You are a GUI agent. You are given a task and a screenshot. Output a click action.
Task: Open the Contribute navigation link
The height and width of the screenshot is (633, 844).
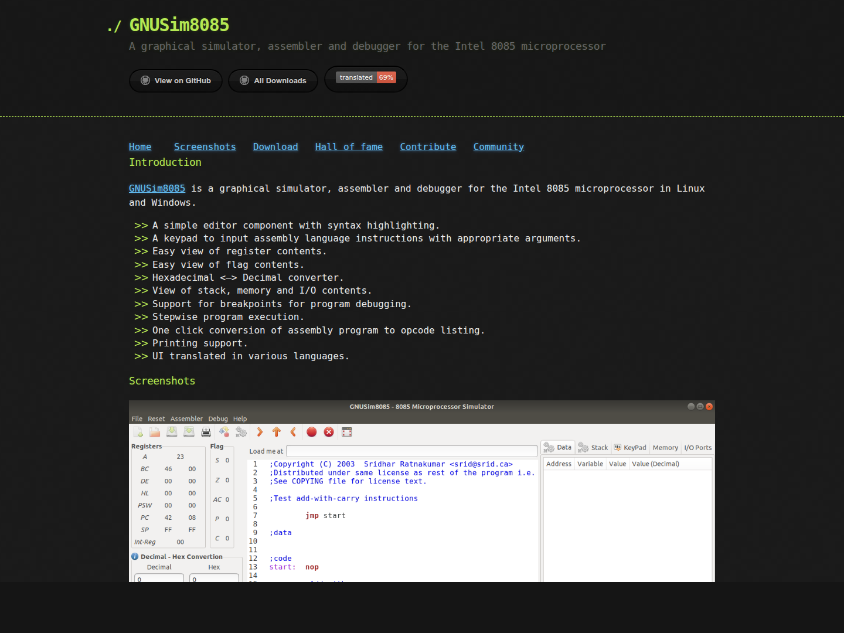point(428,147)
